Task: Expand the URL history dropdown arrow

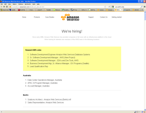Action: [107, 7]
